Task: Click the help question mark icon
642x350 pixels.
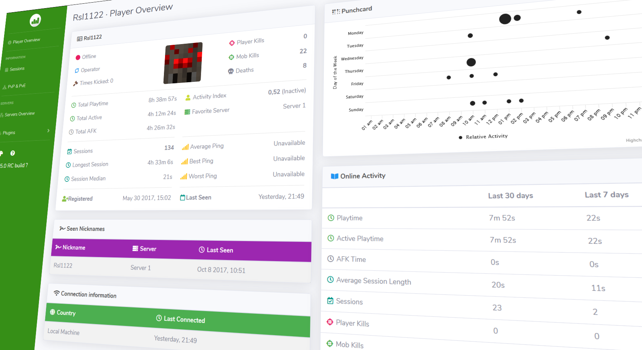Action: 13,153
